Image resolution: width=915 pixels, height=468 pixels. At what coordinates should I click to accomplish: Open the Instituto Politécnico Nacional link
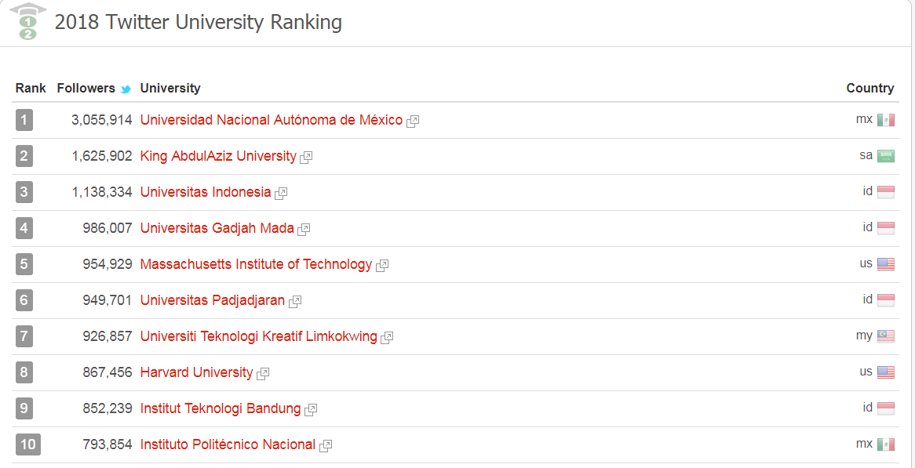click(228, 444)
